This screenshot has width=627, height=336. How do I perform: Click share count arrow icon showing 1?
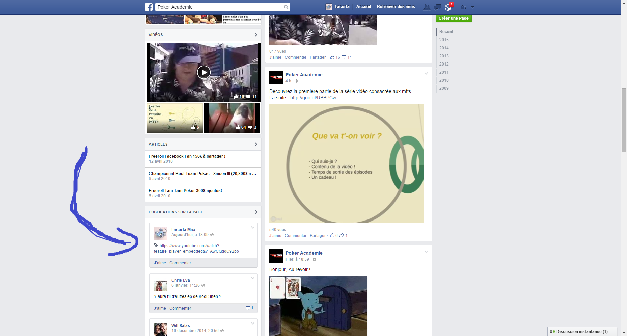coord(342,235)
